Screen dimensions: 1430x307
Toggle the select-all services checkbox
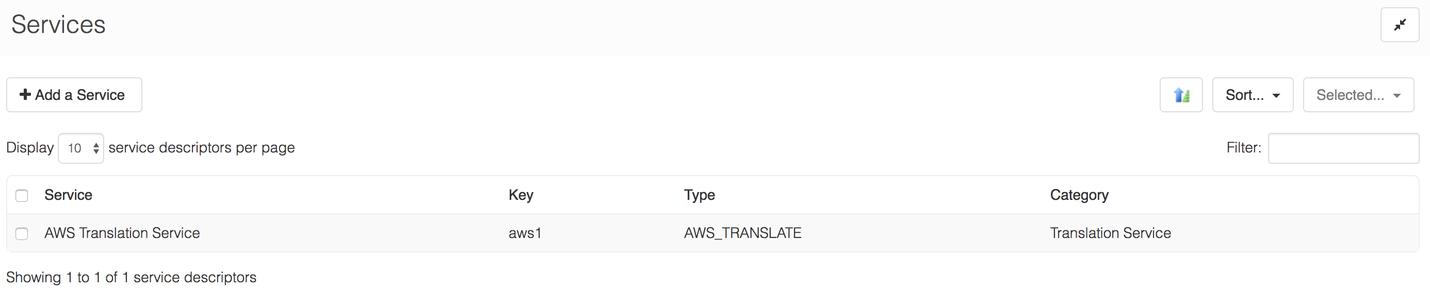(22, 196)
